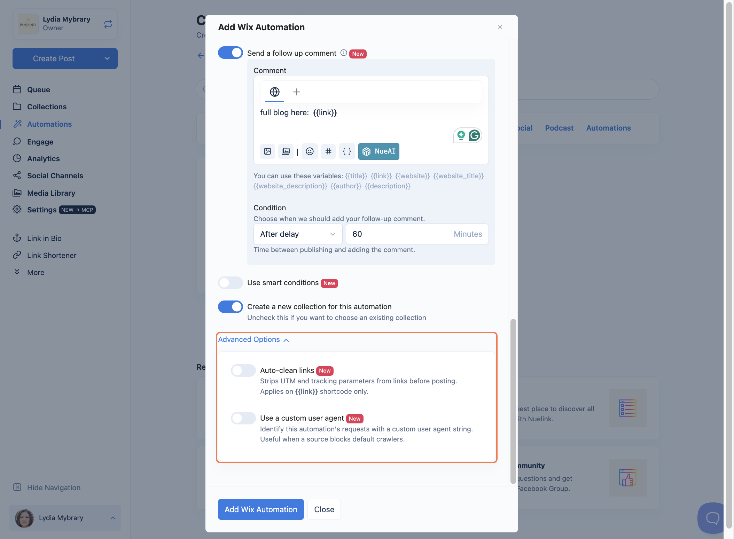Click the media library icon in comment toolbar
This screenshot has height=539, width=734.
click(286, 151)
